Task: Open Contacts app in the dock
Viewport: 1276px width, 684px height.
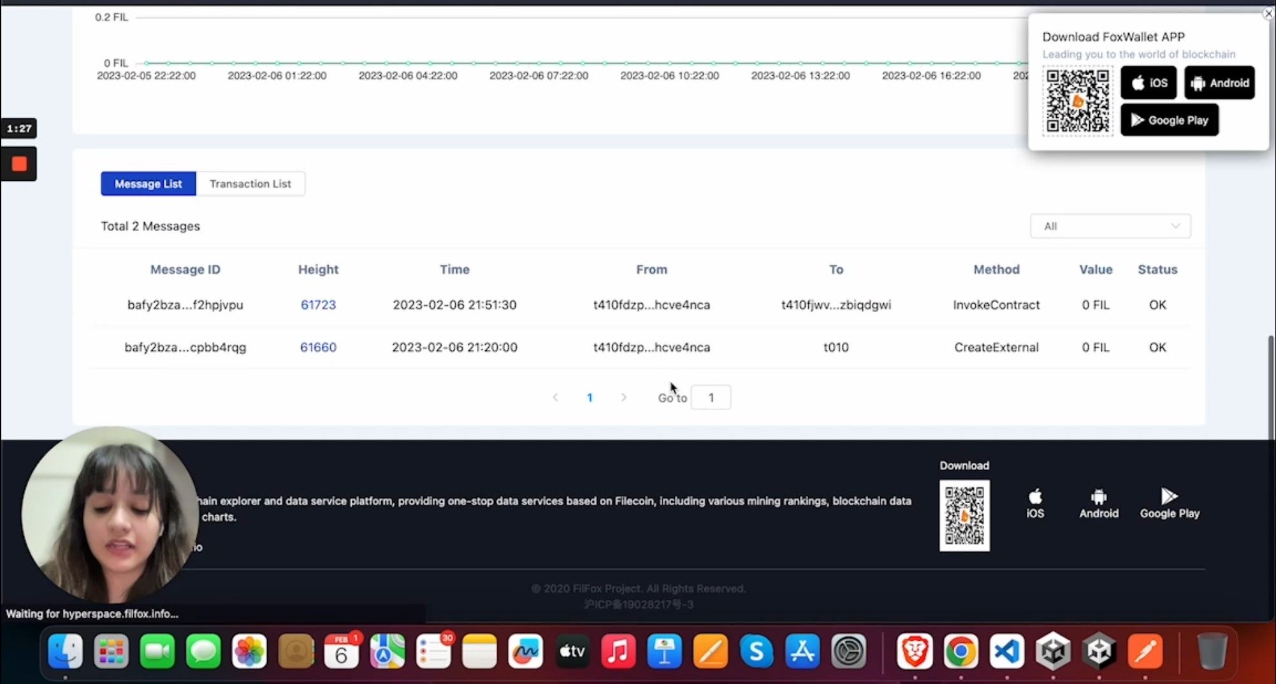Action: [x=296, y=652]
